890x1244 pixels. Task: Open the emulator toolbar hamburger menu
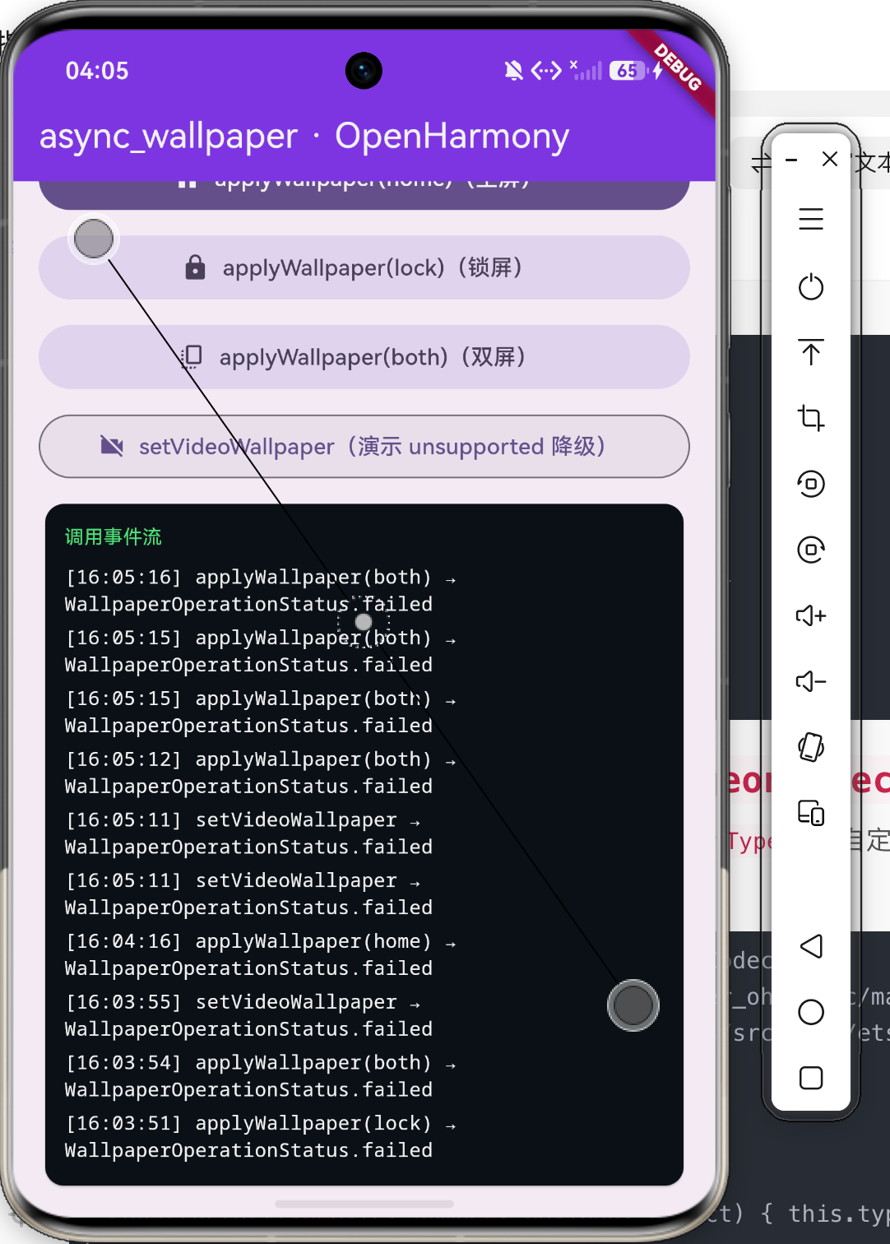(811, 219)
